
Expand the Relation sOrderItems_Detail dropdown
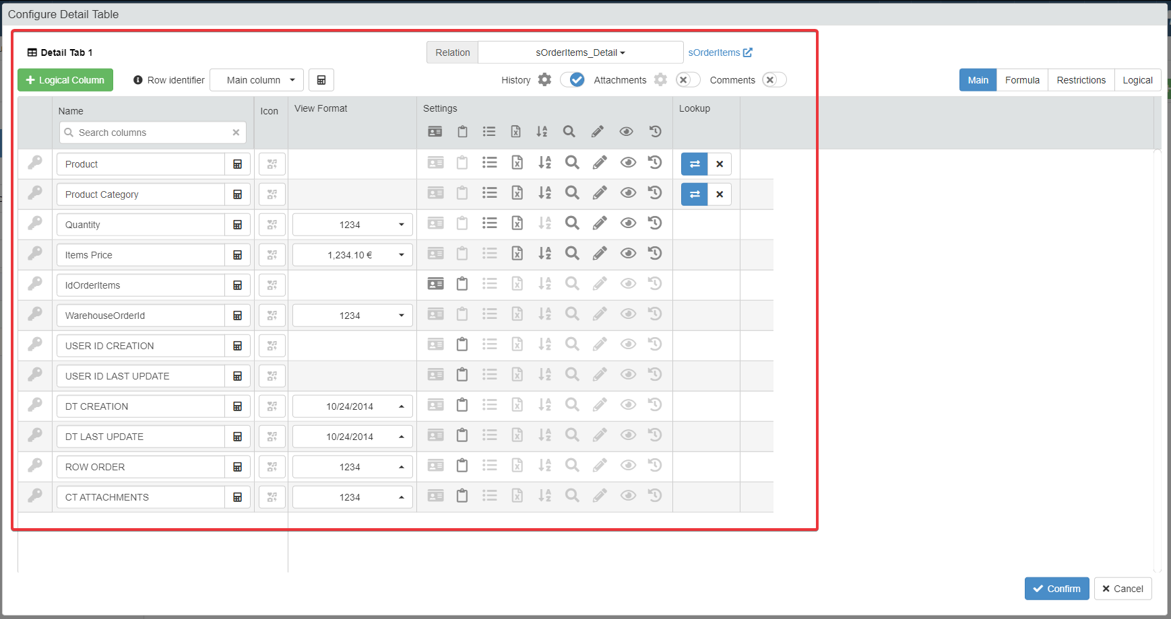pyautogui.click(x=580, y=52)
